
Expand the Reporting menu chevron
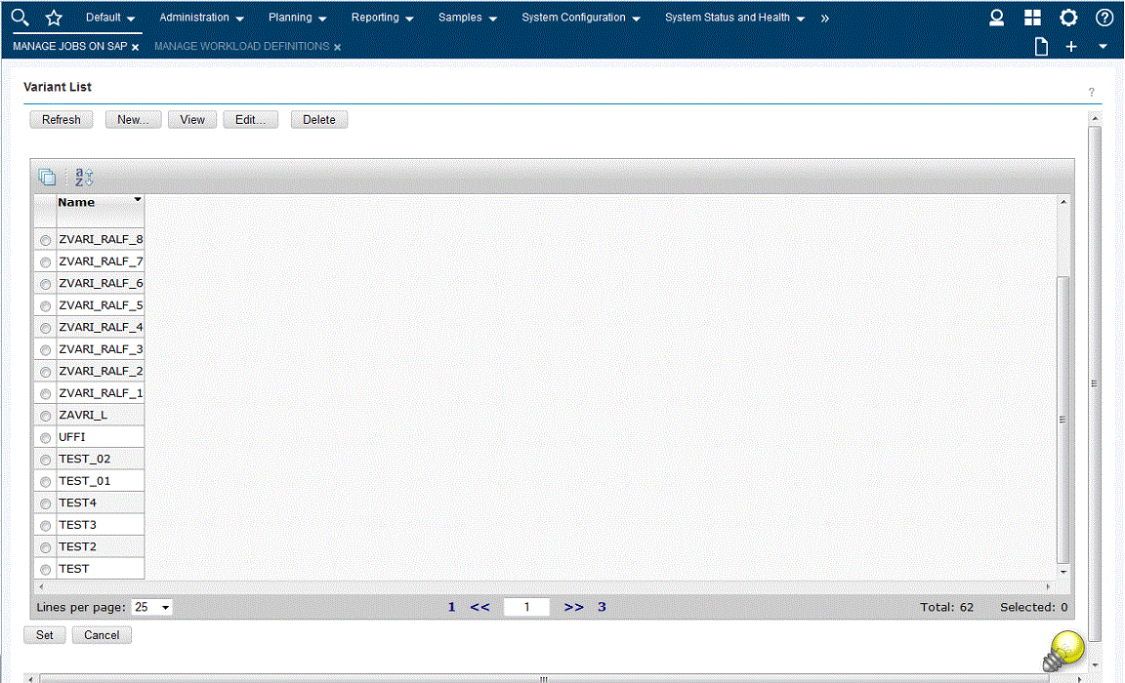coord(410,18)
